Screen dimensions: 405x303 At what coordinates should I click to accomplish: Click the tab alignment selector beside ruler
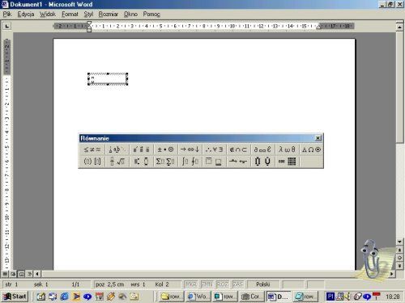click(x=6, y=26)
